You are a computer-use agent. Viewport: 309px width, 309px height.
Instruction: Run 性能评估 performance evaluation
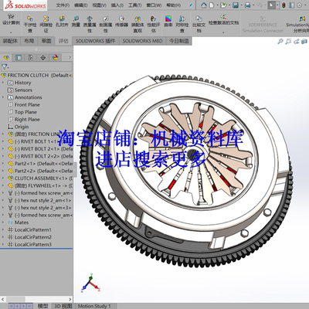[x=154, y=24]
